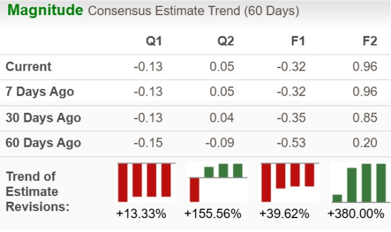
Task: Click the Q1 estimate revisions bar chart
Action: [x=146, y=182]
